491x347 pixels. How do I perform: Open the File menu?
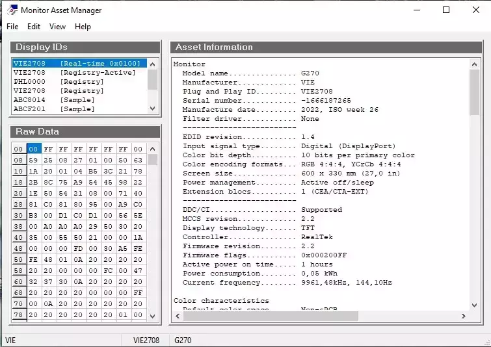click(x=12, y=27)
